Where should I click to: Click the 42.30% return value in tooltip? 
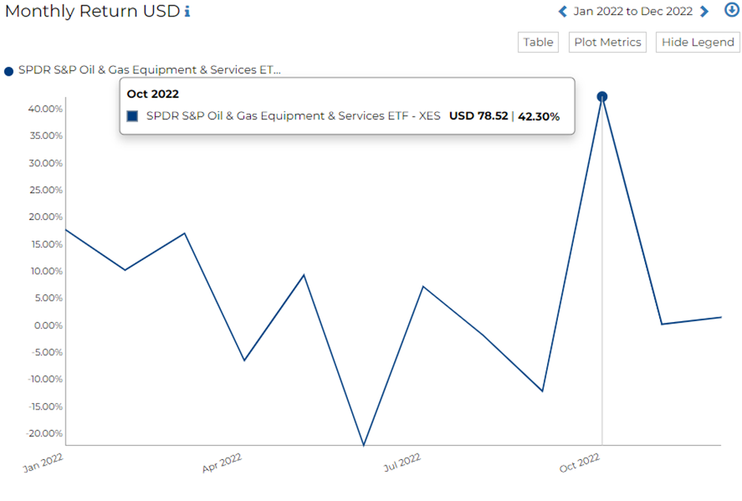pos(539,117)
